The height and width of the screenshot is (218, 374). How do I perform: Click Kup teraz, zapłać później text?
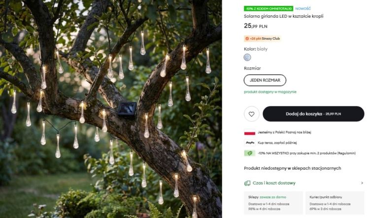click(x=278, y=143)
